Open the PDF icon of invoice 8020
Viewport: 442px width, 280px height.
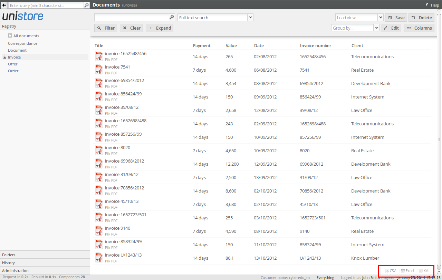[x=99, y=151]
